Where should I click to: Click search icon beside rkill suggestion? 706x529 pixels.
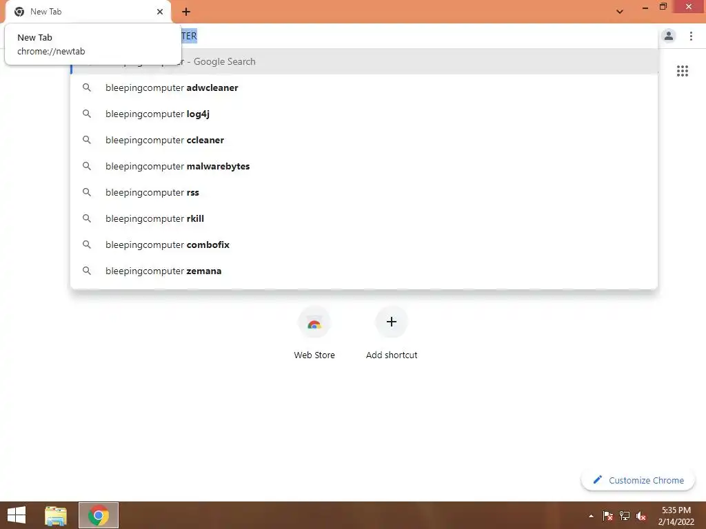tap(86, 218)
